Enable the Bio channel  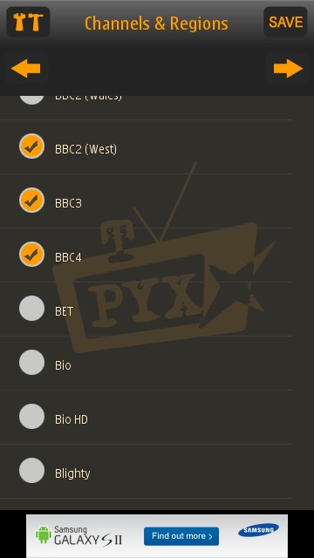tap(31, 363)
